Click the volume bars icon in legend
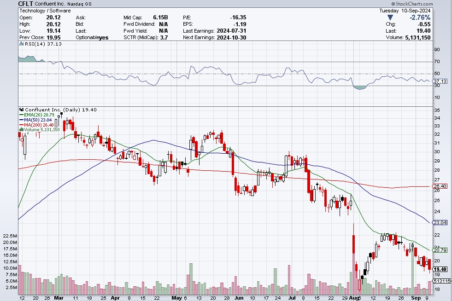Image resolution: width=452 pixels, height=301 pixels. tap(21, 130)
